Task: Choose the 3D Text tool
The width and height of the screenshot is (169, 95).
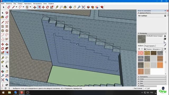Action: tap(7, 66)
